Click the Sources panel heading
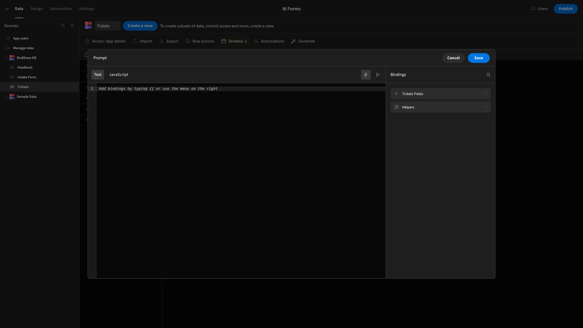Image resolution: width=583 pixels, height=328 pixels. point(11,26)
